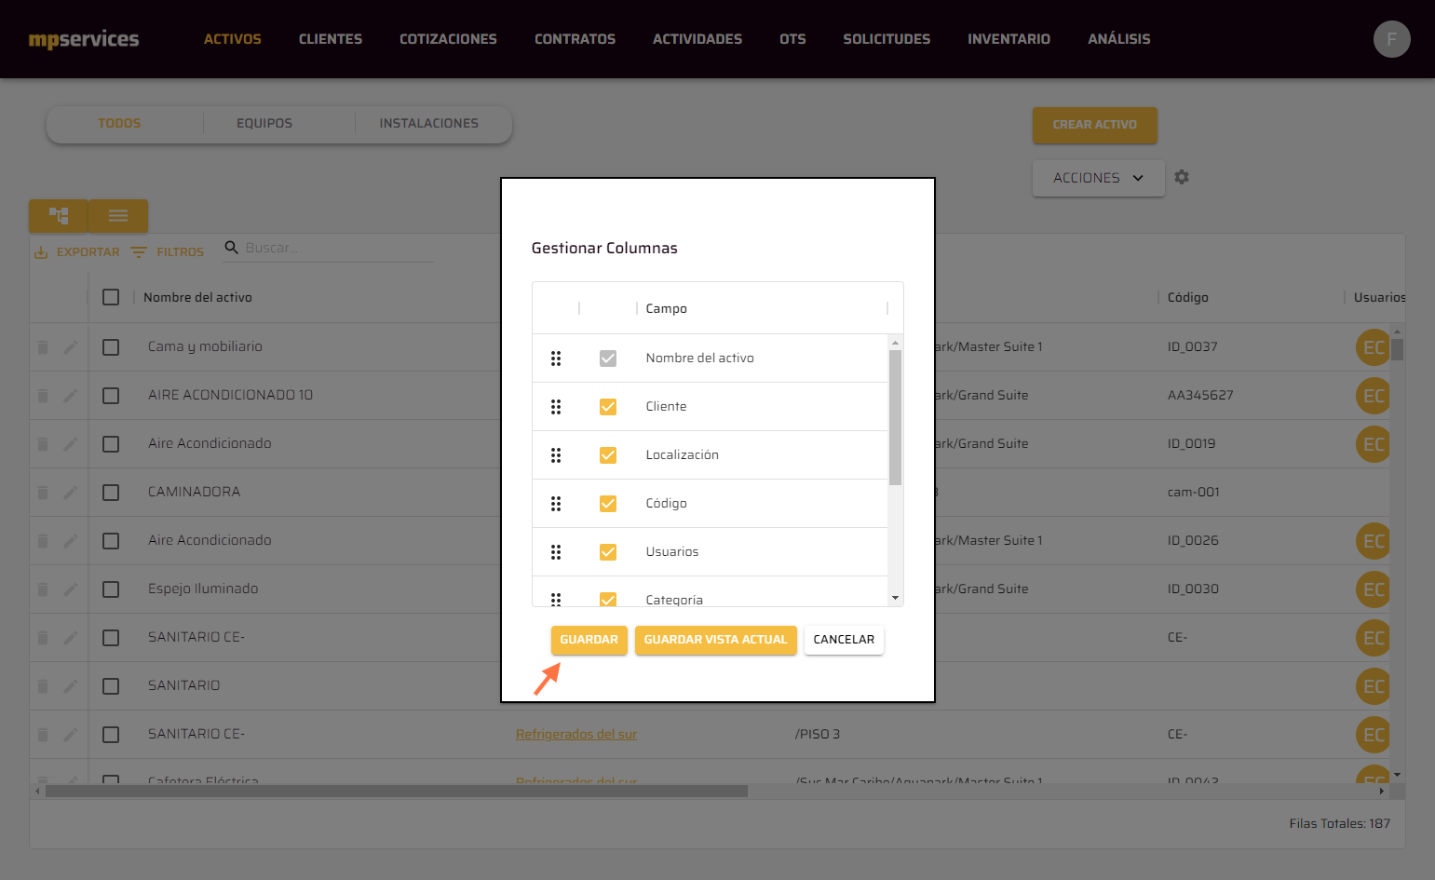Edit the Cama y mobiliario row
The width and height of the screenshot is (1435, 880).
[70, 347]
